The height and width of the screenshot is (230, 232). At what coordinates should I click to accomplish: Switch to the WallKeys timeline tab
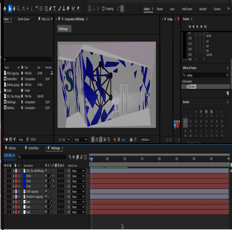[x=12, y=148]
